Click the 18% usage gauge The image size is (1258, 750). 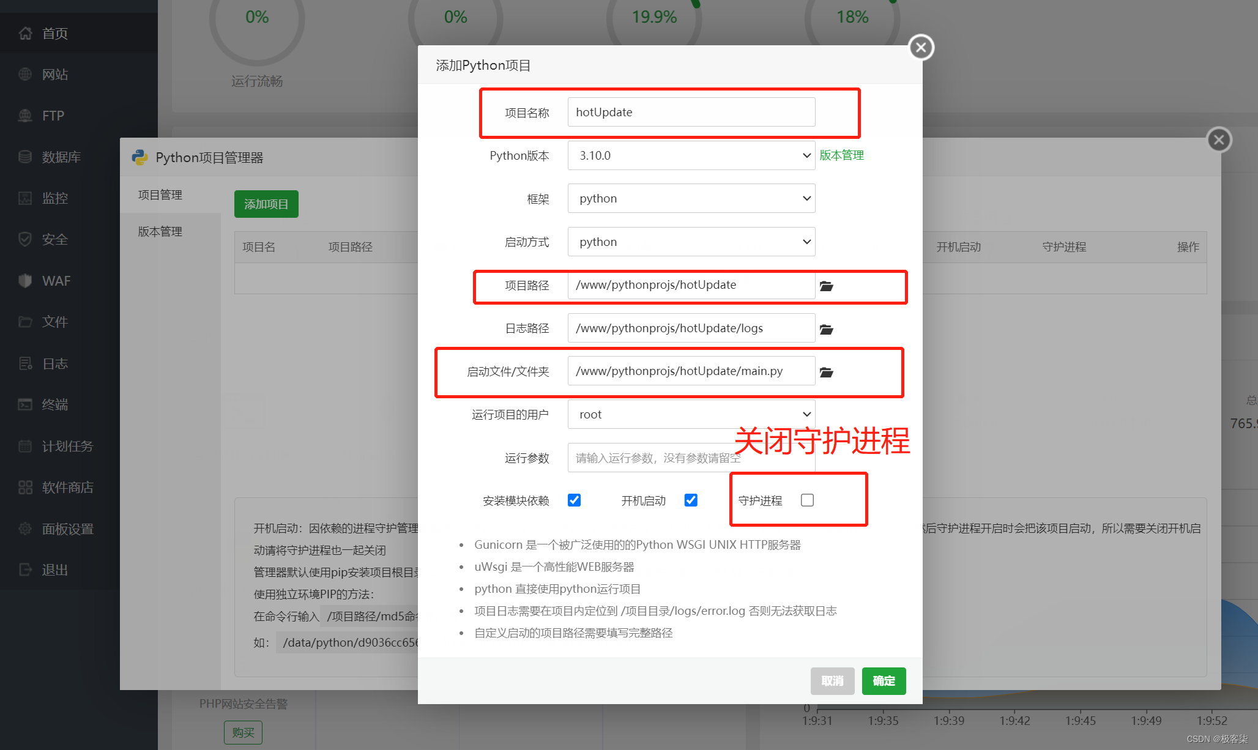[x=852, y=18]
